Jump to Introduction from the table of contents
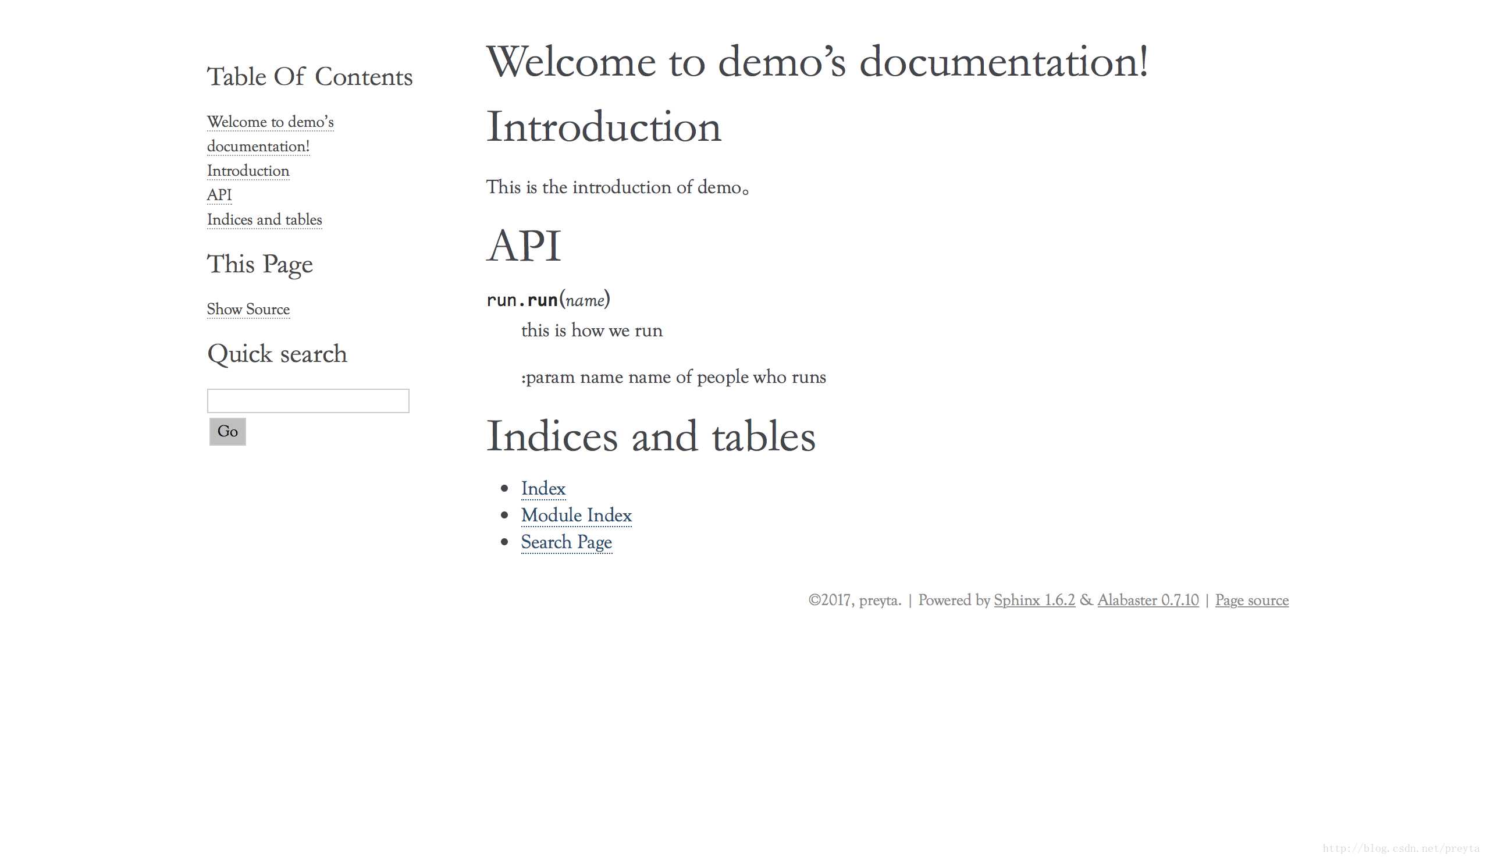1487x860 pixels. click(248, 170)
